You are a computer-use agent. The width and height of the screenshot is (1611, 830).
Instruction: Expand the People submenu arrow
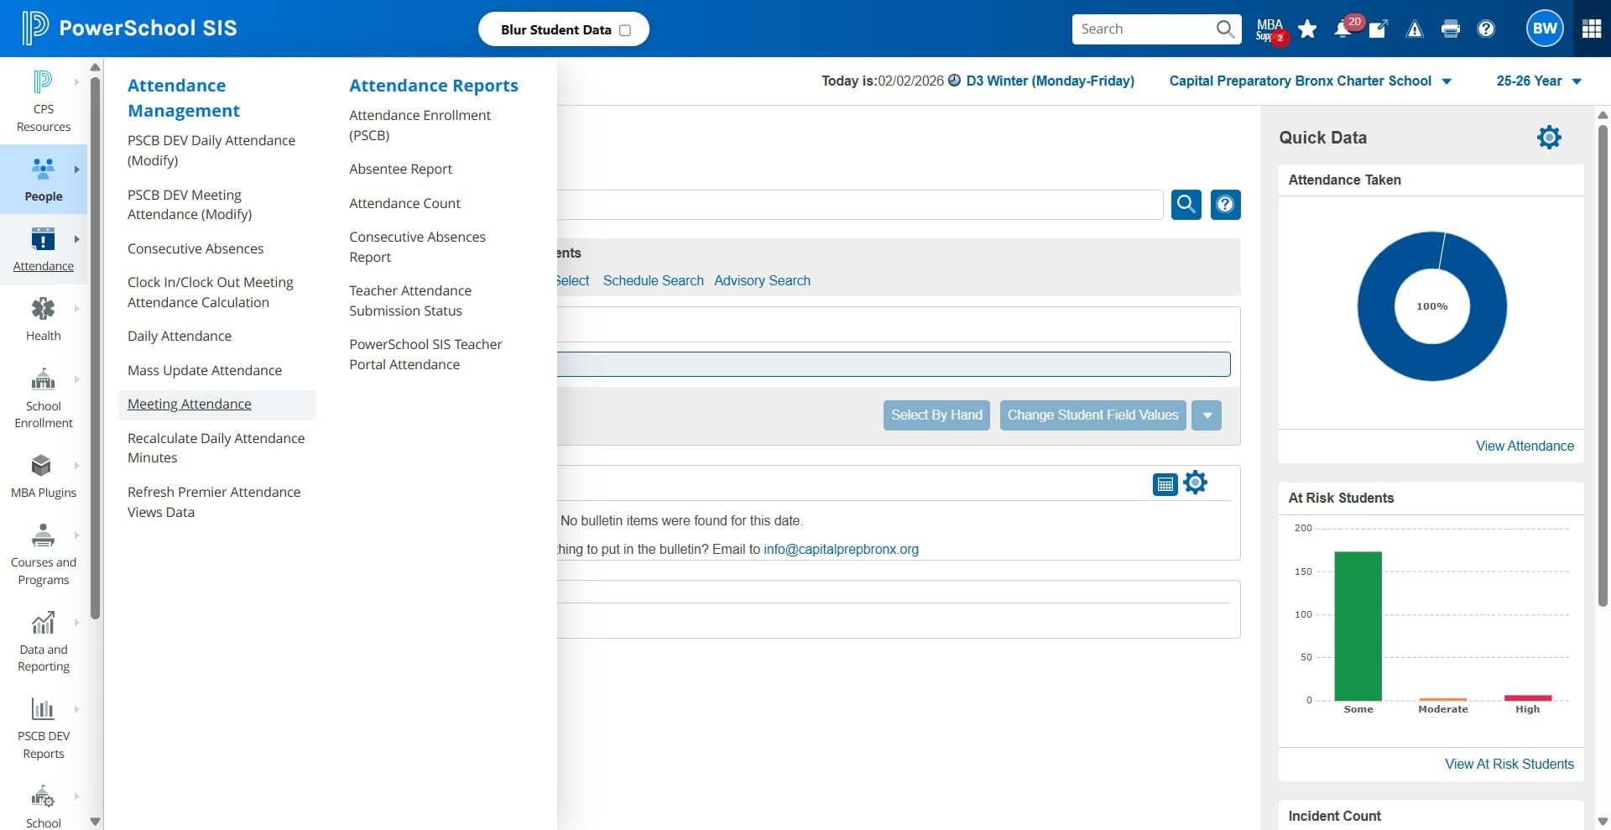point(76,170)
